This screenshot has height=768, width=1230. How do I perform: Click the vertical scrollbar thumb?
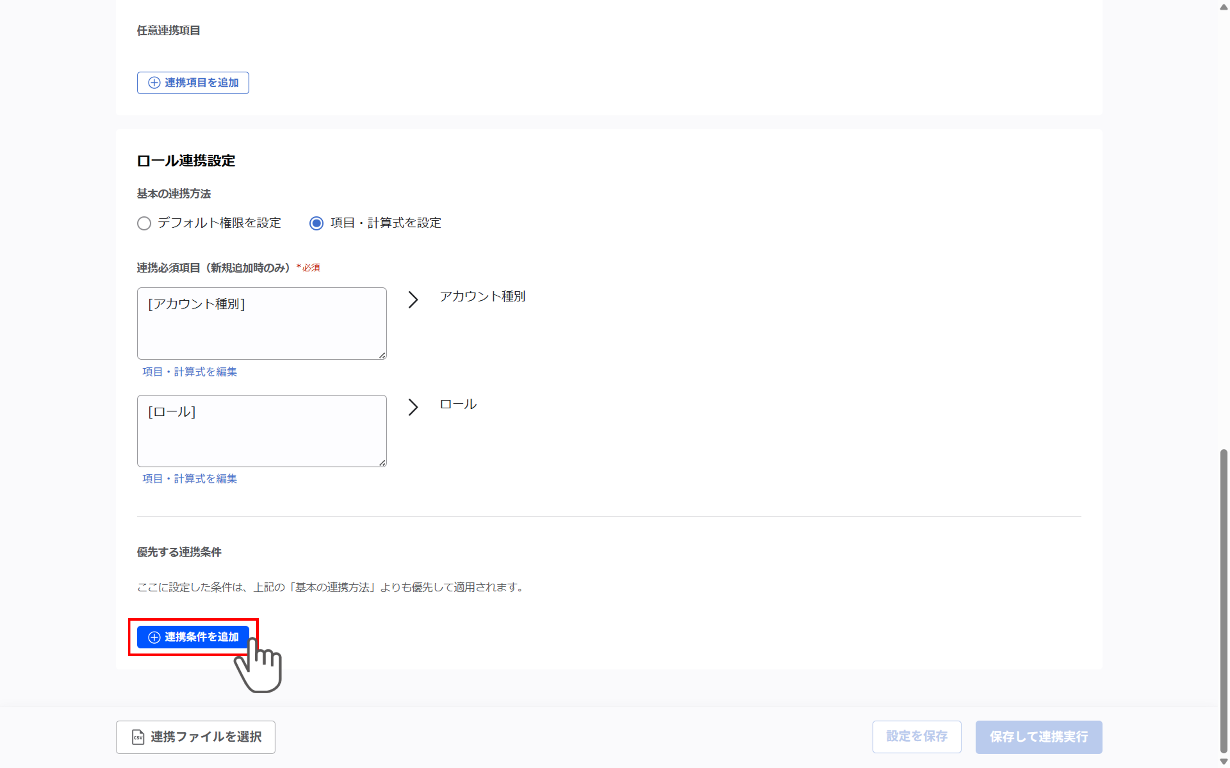(x=1224, y=601)
